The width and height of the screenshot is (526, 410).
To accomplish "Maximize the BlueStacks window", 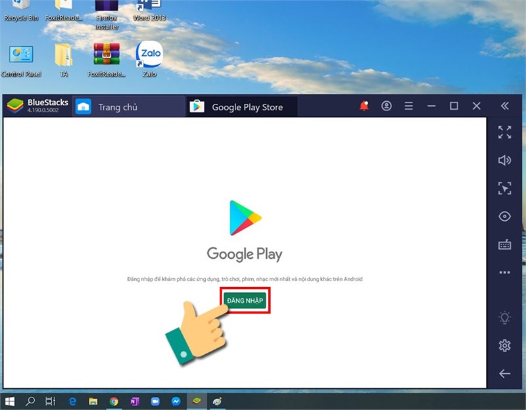I will (454, 106).
